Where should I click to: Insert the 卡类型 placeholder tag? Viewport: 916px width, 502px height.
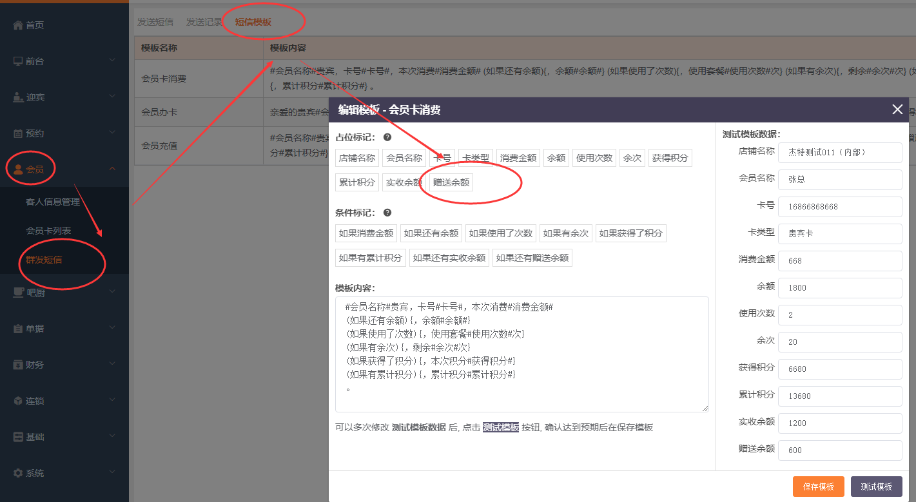tap(476, 158)
